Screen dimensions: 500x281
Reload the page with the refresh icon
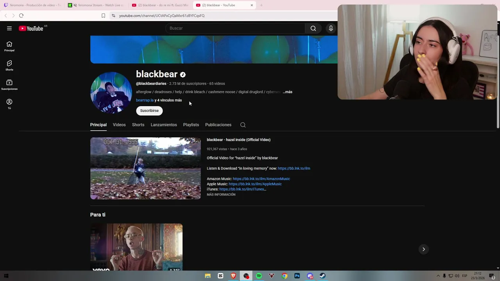21,16
